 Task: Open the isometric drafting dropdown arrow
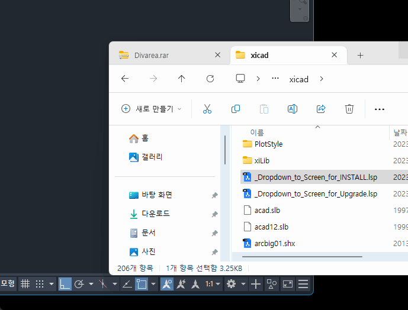click(115, 284)
